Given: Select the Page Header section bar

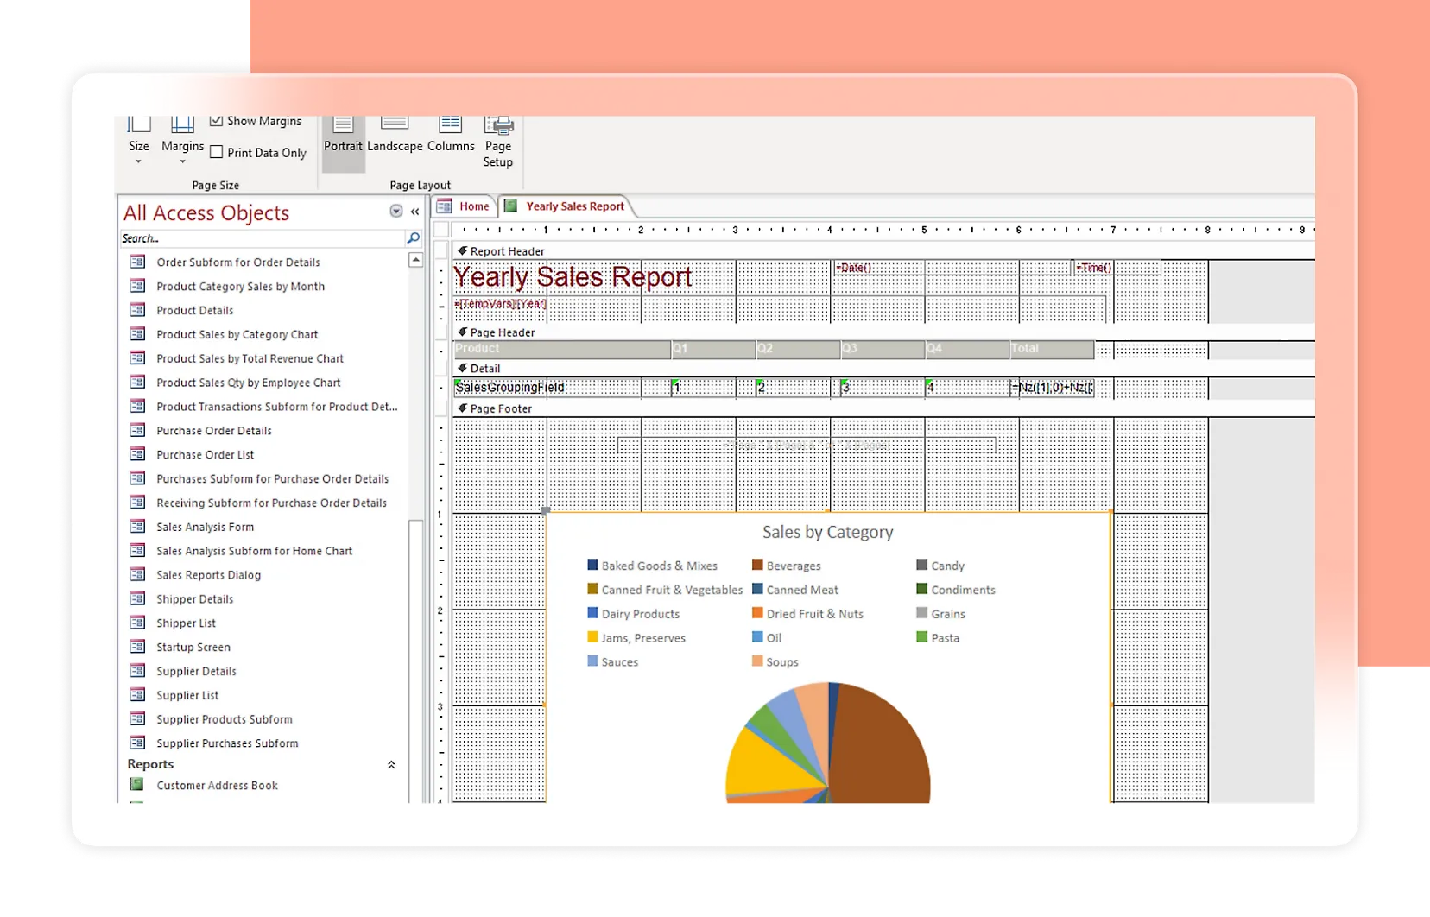Looking at the screenshot, I should (503, 332).
